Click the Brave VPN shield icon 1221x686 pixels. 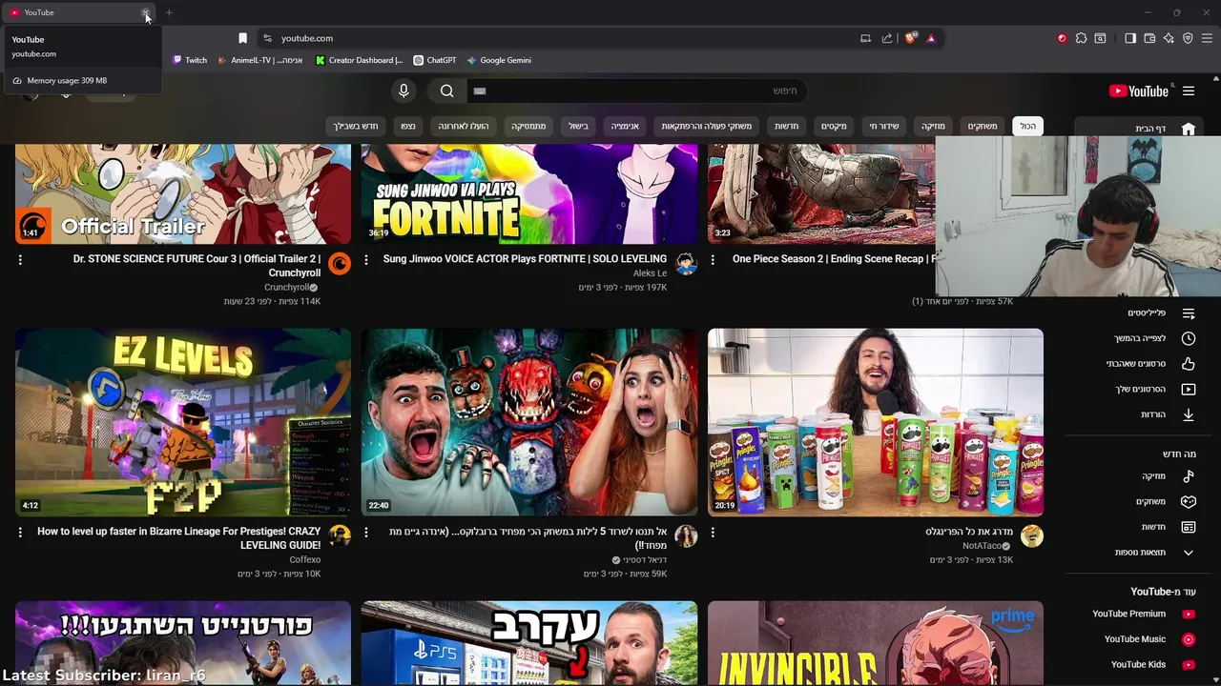(1188, 38)
